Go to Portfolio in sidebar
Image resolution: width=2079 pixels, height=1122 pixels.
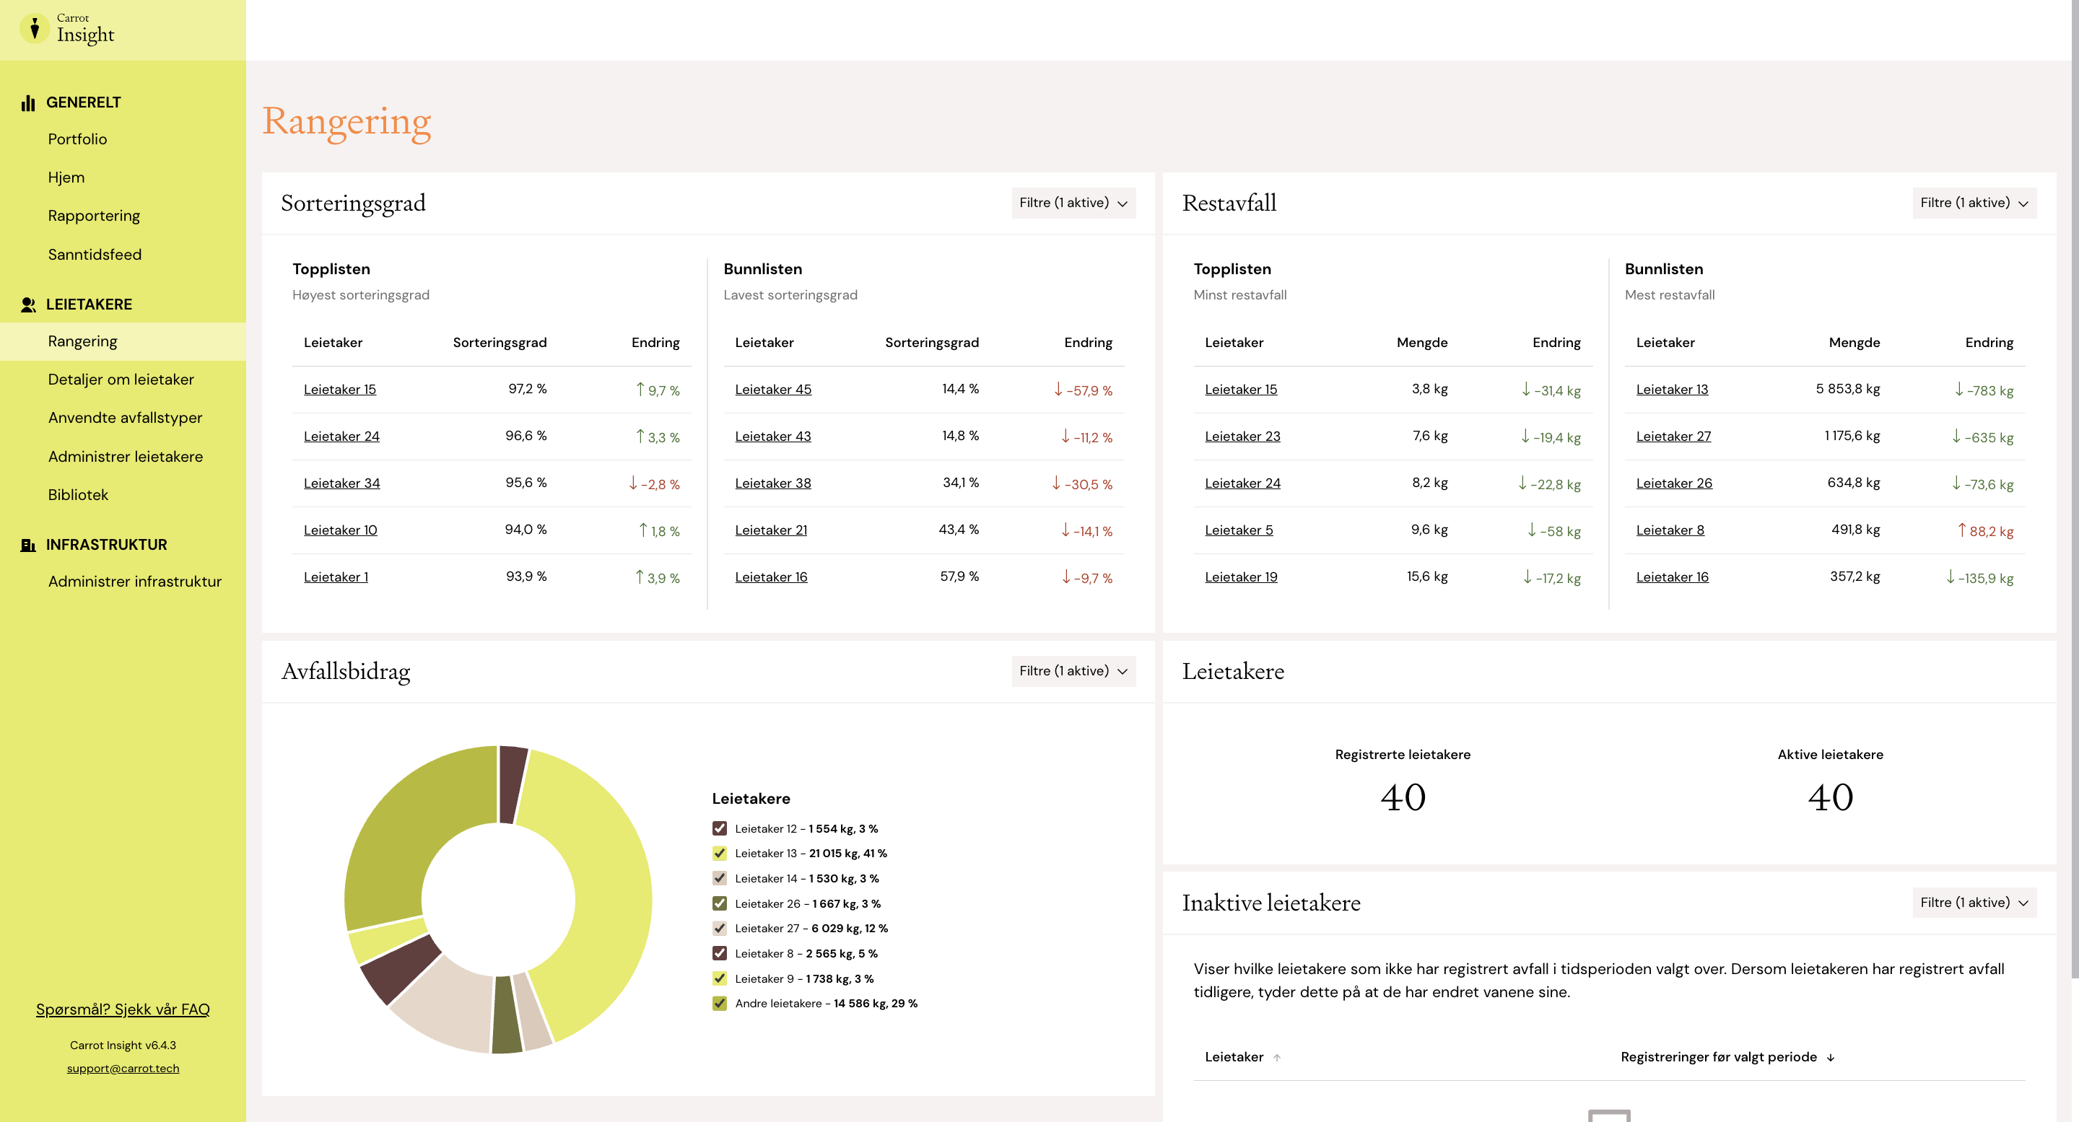tap(77, 139)
